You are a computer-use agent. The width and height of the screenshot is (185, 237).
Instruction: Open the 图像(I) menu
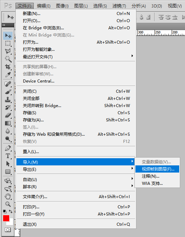(x=62, y=6)
